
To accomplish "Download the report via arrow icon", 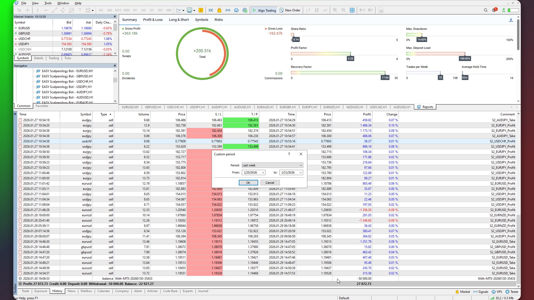I will [x=511, y=20].
